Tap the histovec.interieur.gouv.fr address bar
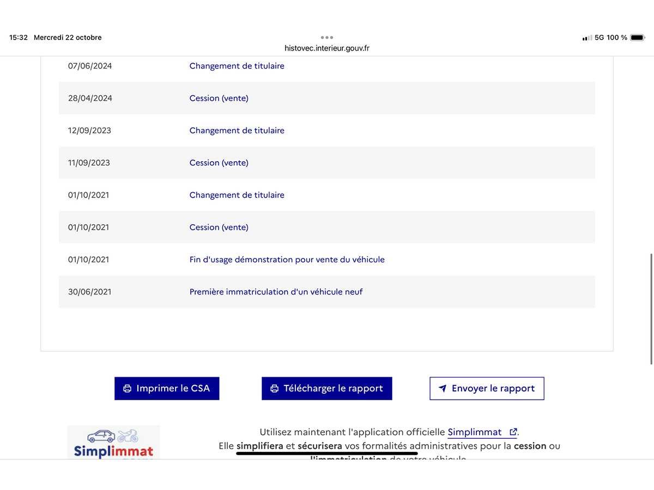Viewport: 654px width, 490px height. pyautogui.click(x=327, y=48)
